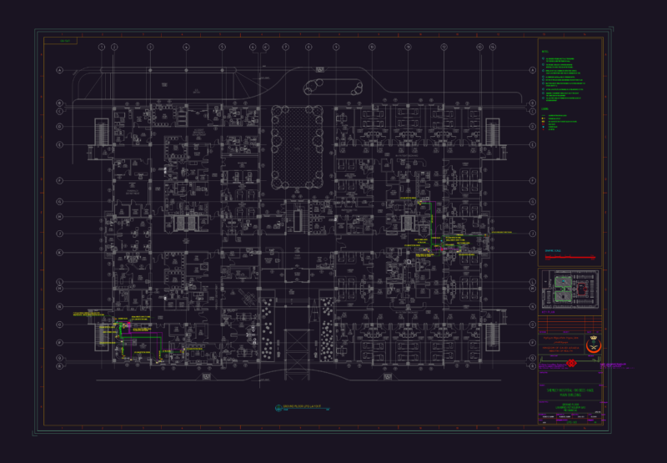Select grid bubble K on the left side
The height and width of the screenshot is (463, 667).
60,253
